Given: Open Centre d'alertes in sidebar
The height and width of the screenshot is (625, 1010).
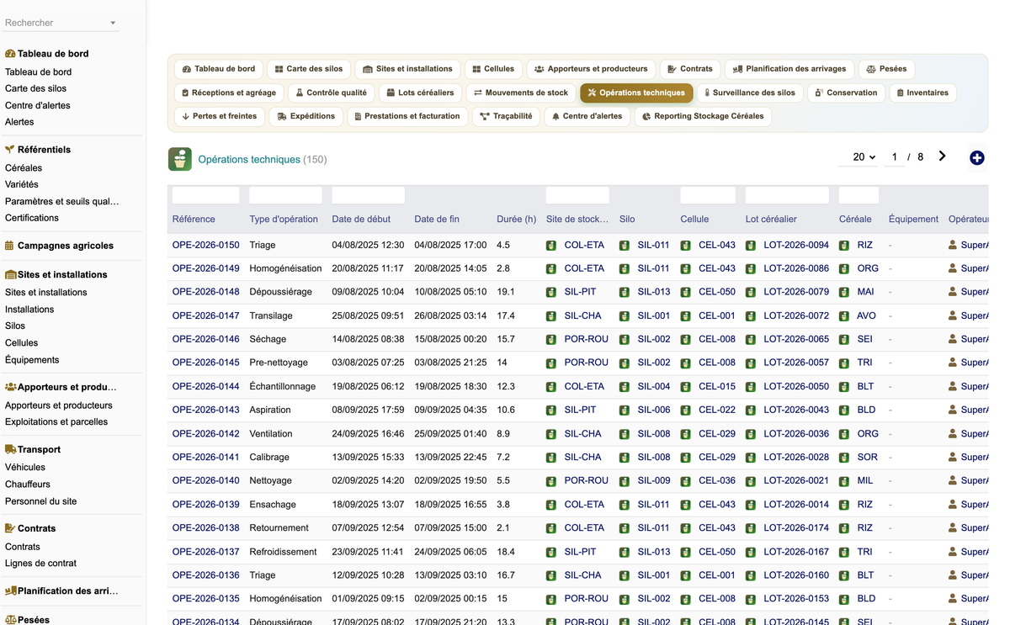Looking at the screenshot, I should tap(38, 105).
